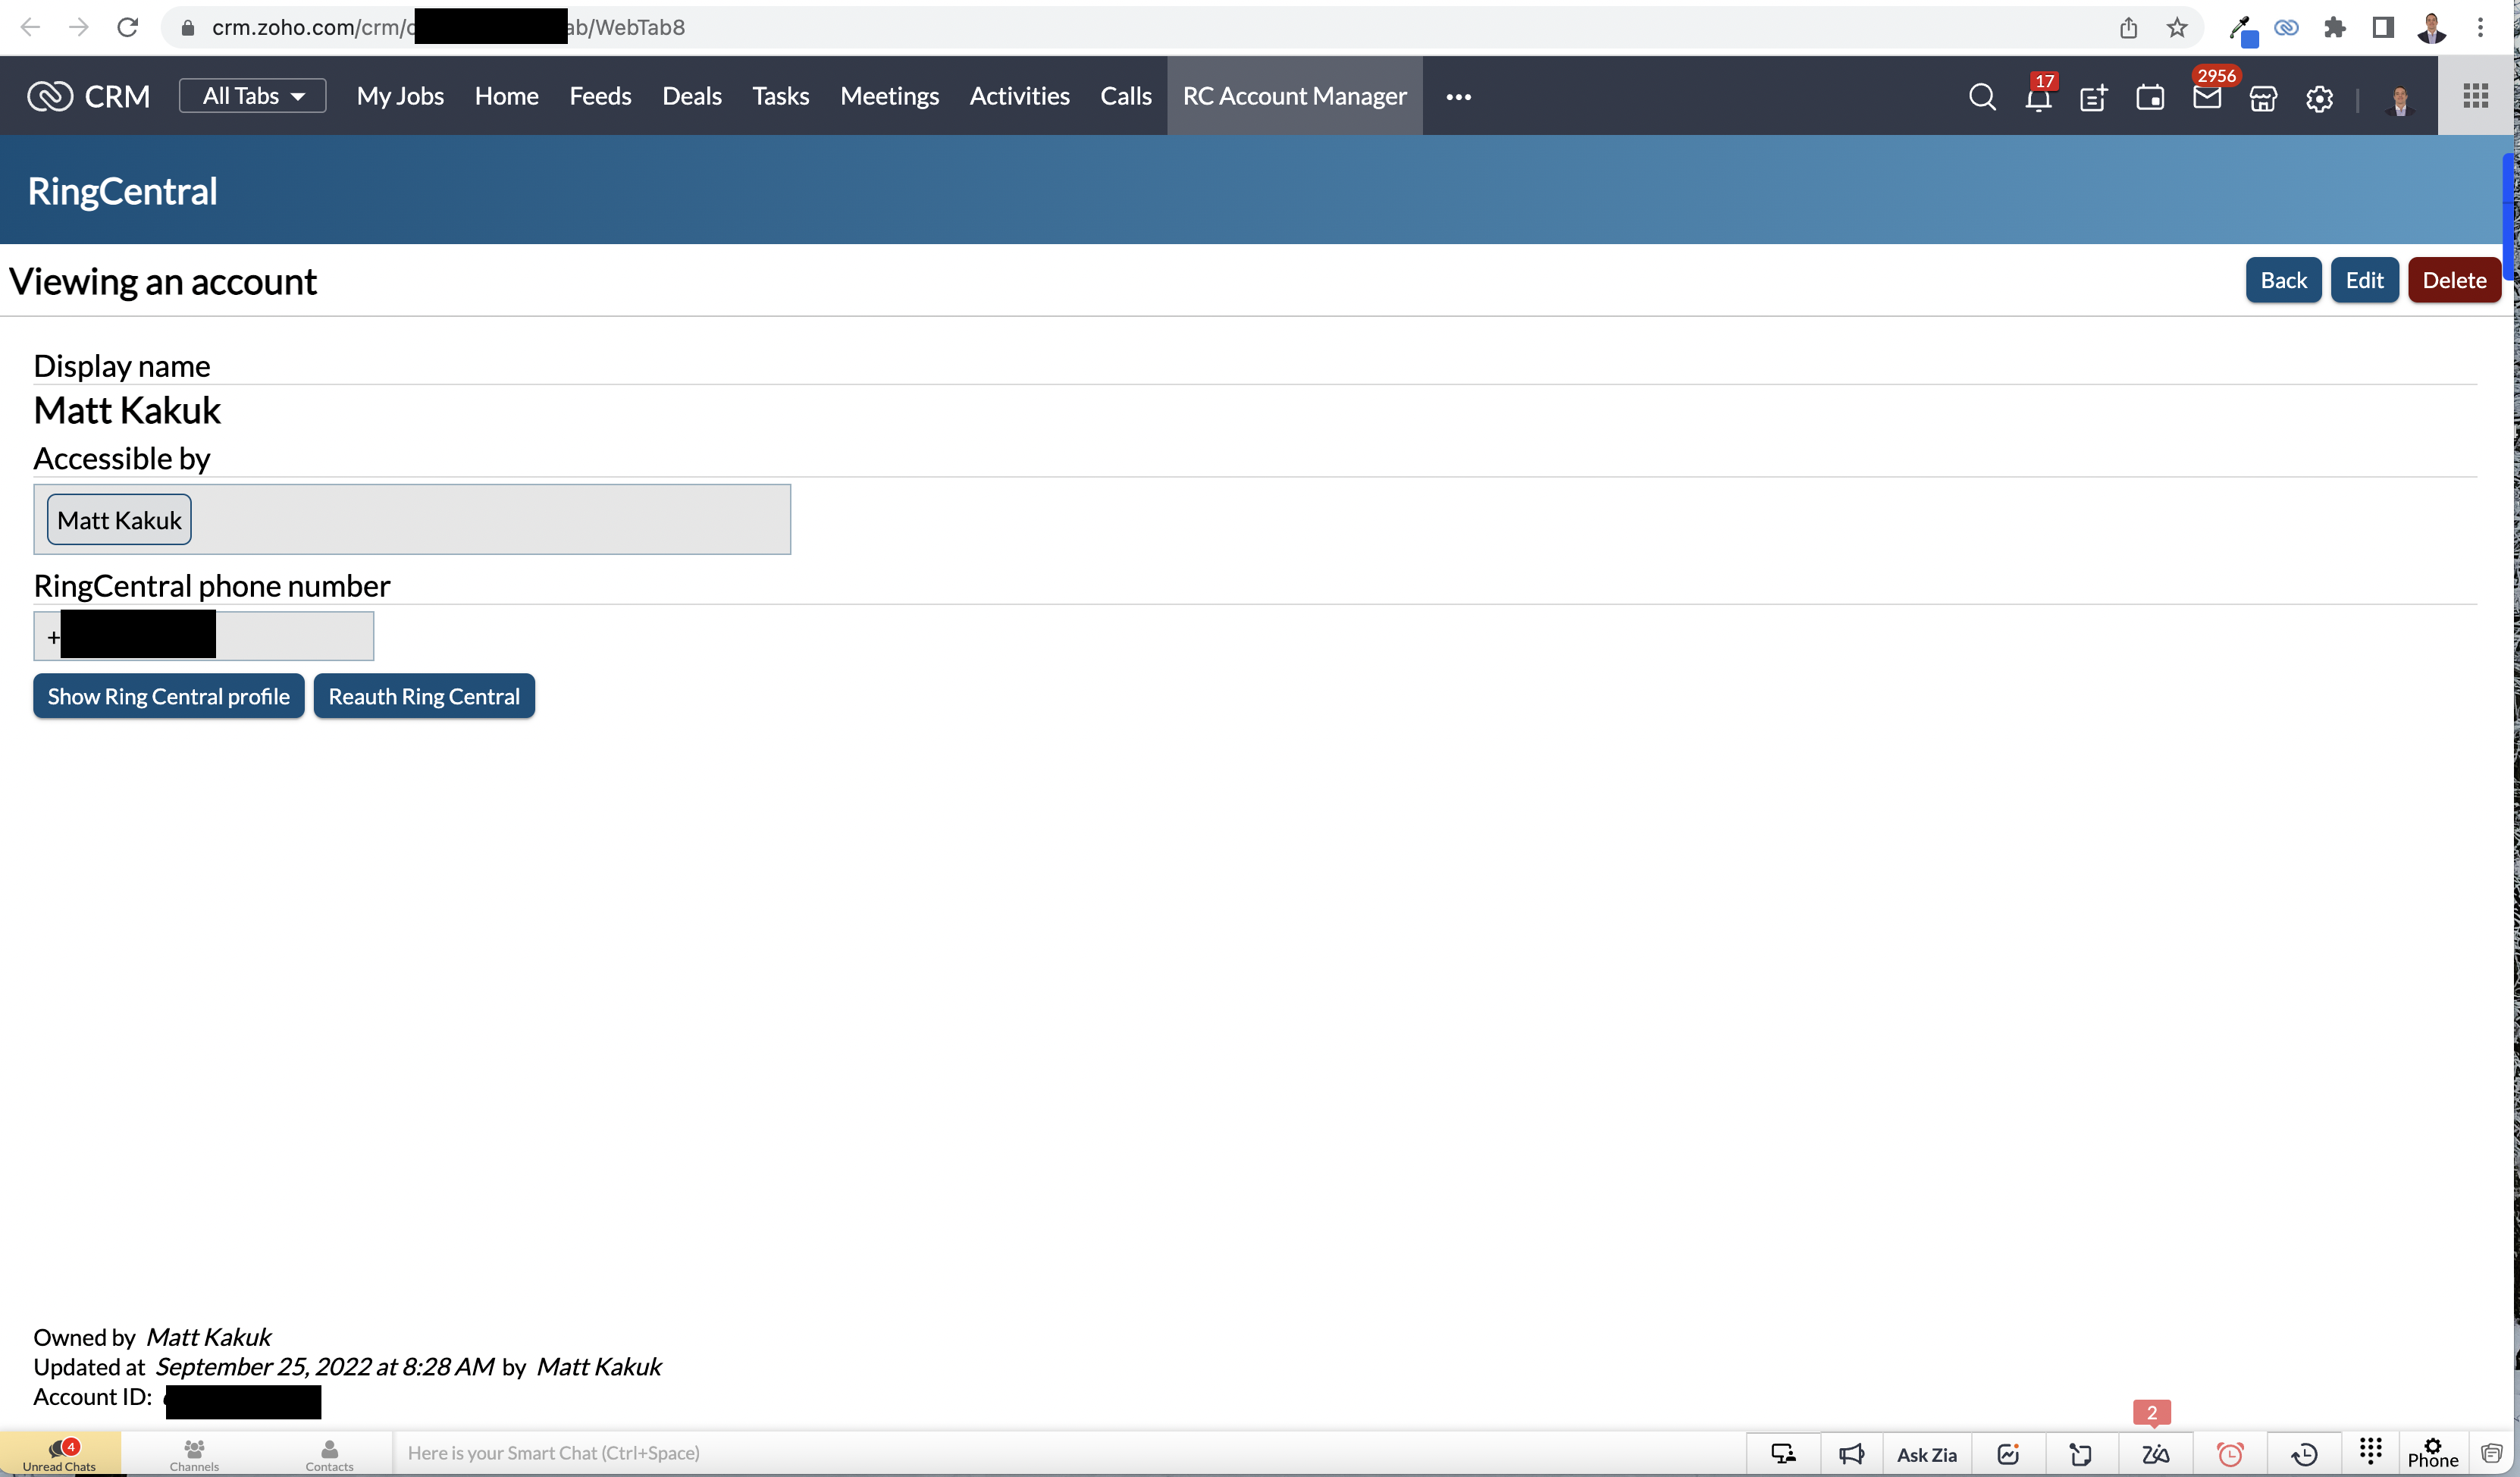Click the screen share presenter icon
Viewport: 2520px width, 1477px height.
1783,1454
